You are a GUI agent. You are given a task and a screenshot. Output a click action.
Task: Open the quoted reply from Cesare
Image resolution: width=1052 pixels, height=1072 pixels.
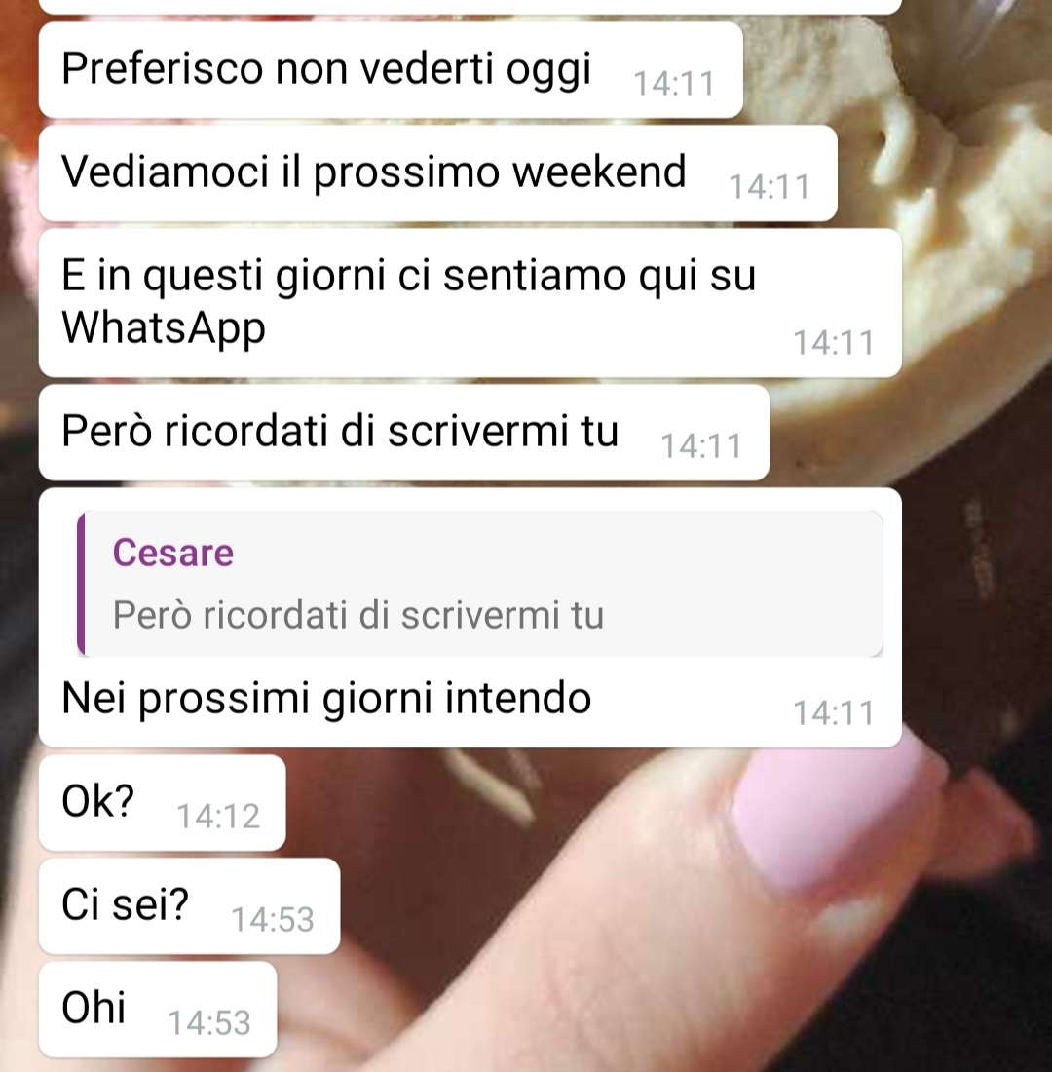pyautogui.click(x=480, y=583)
